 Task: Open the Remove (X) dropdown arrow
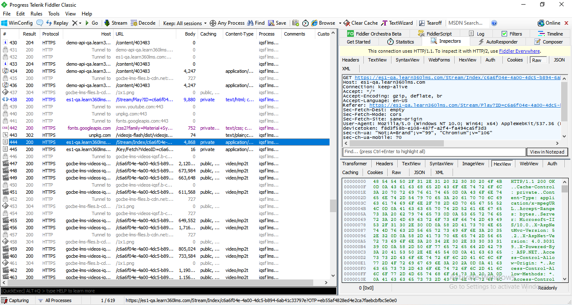(80, 23)
